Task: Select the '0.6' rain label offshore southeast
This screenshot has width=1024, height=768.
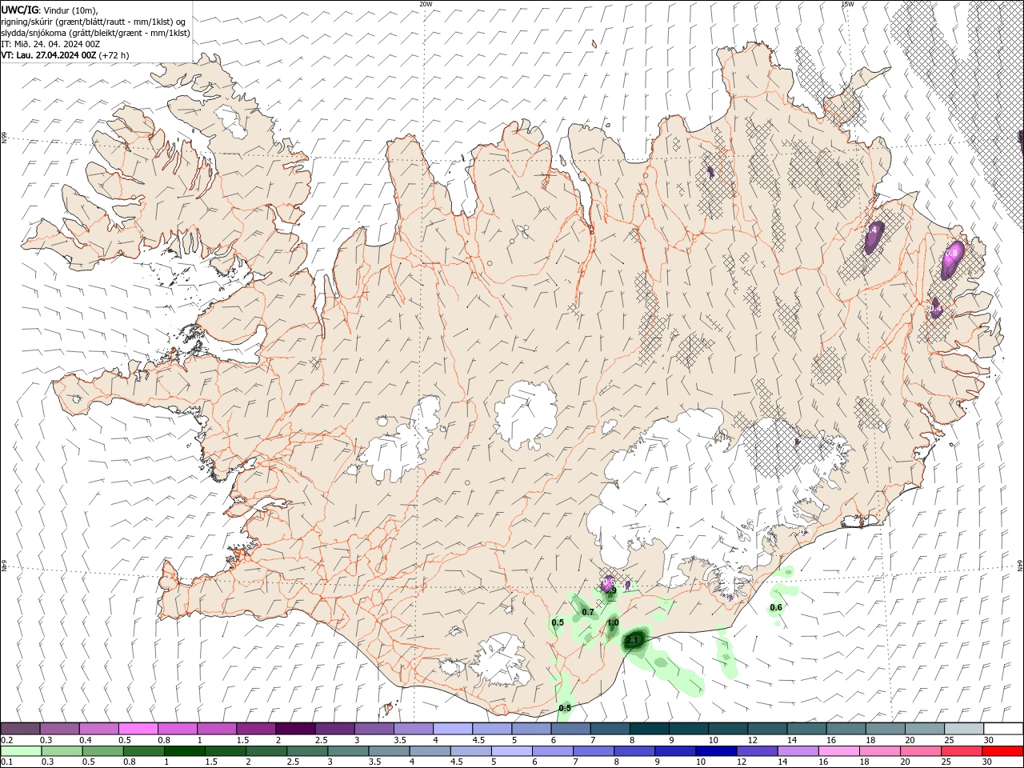Action: 776,607
